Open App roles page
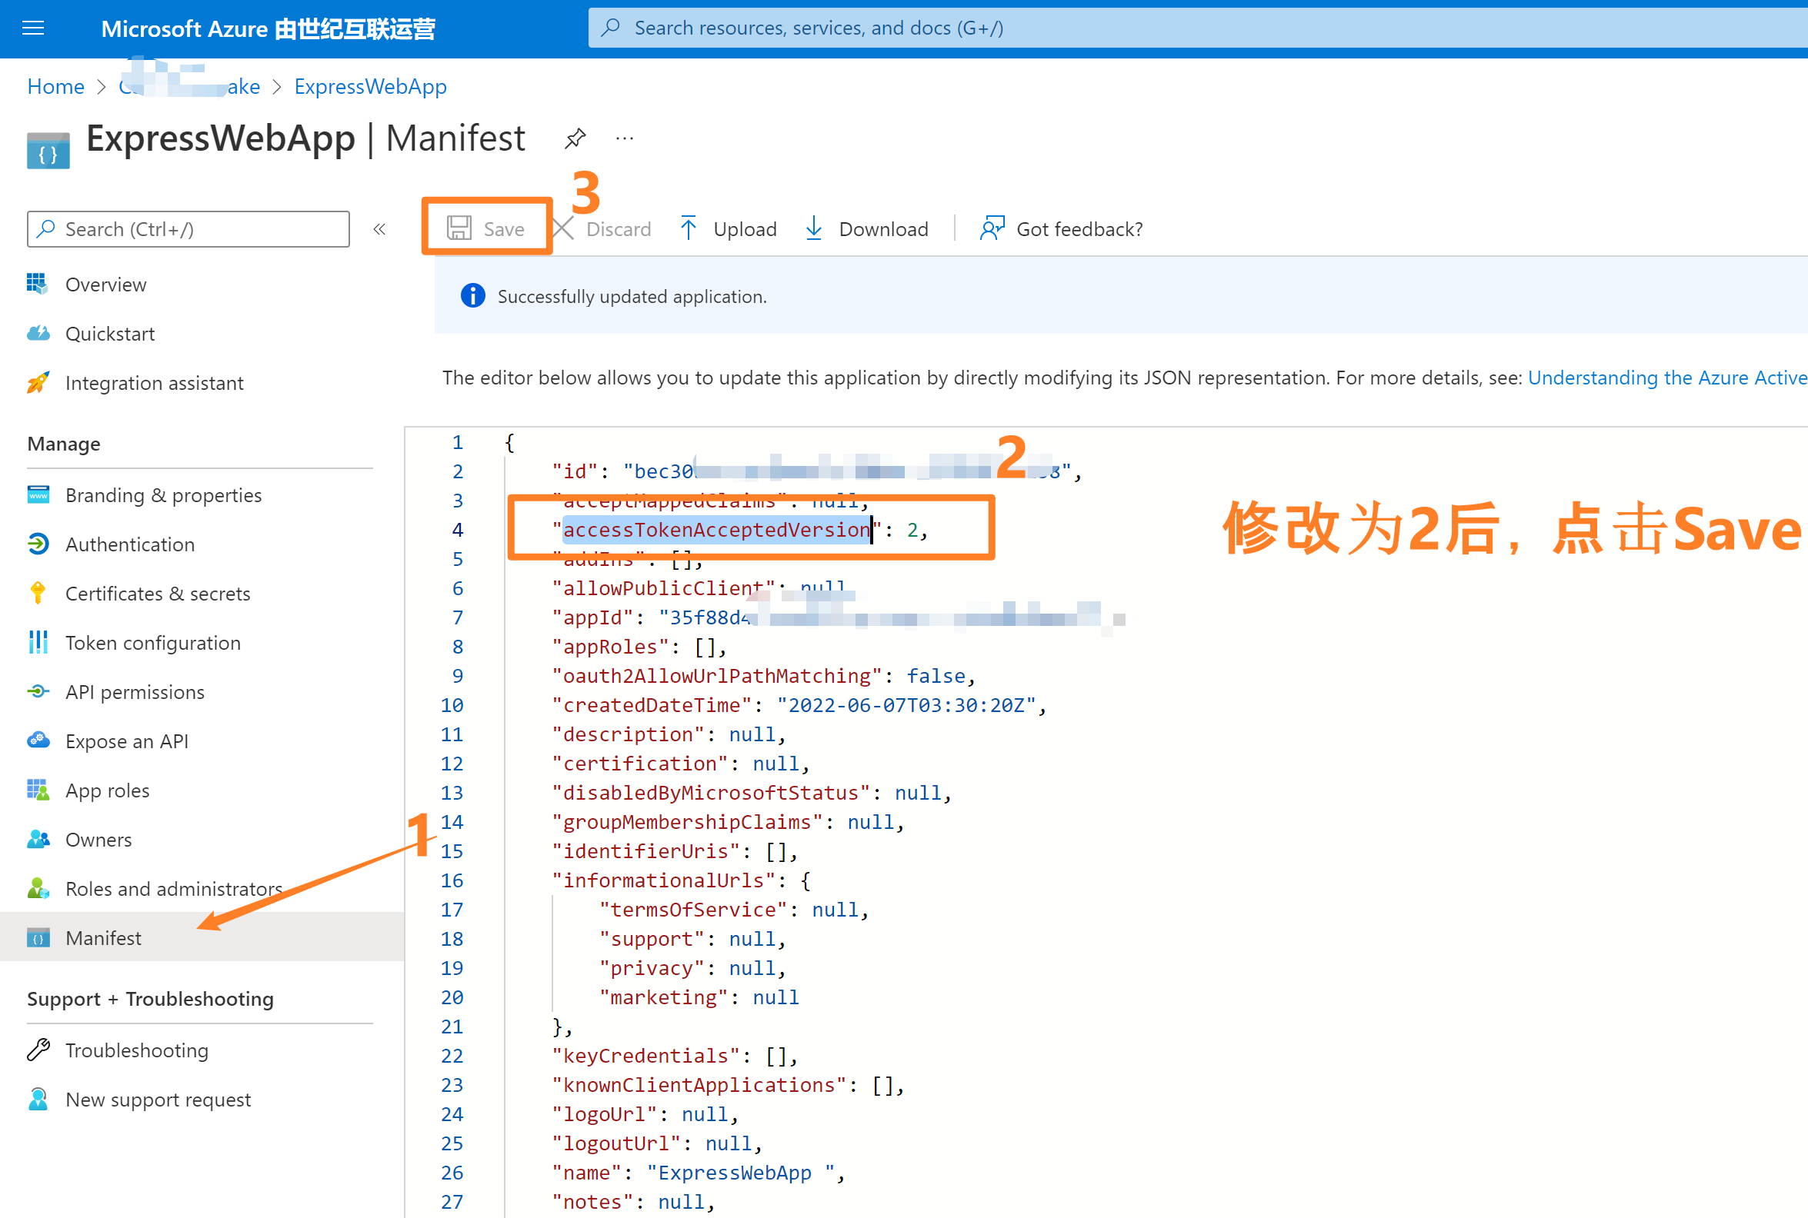The image size is (1808, 1218). click(x=107, y=790)
